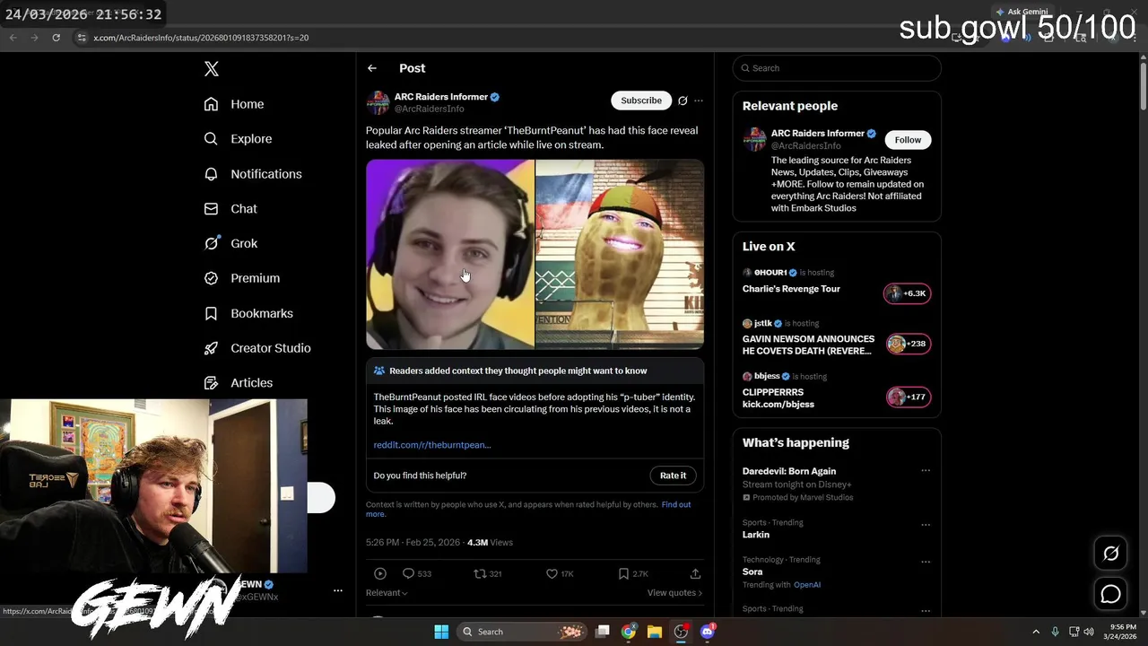1148x646 pixels.
Task: Open the reddit.com/r/theburntpean... link
Action: 432,444
